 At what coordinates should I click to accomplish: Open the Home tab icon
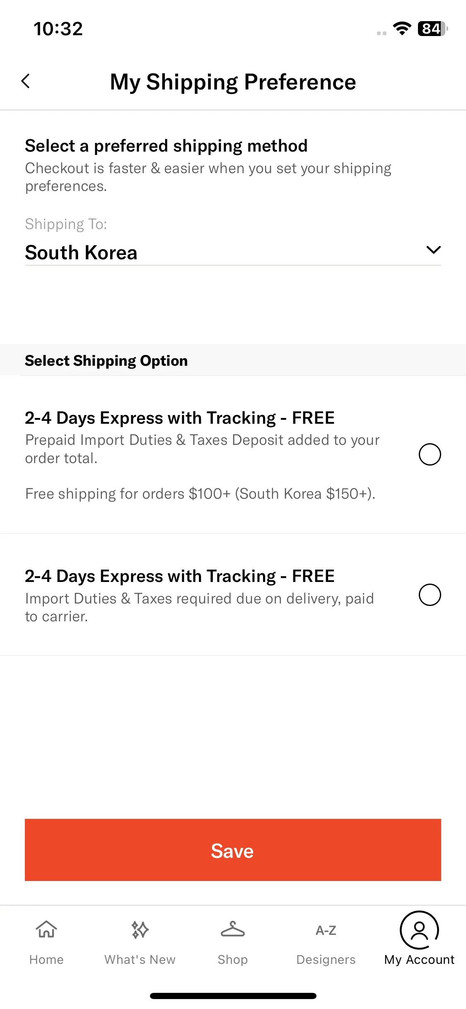tap(46, 929)
